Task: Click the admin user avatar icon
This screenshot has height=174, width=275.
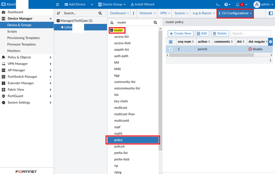Action: (x=257, y=5)
